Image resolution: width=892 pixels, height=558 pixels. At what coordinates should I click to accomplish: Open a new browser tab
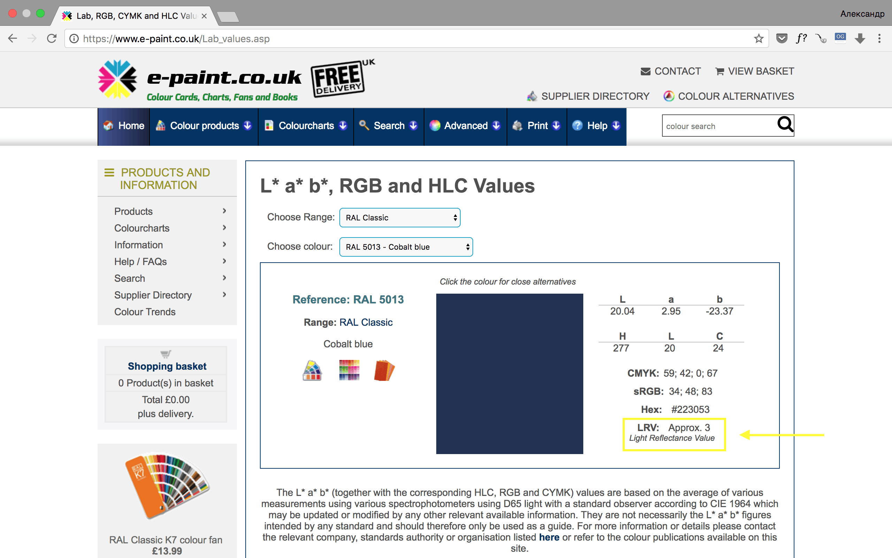click(228, 17)
